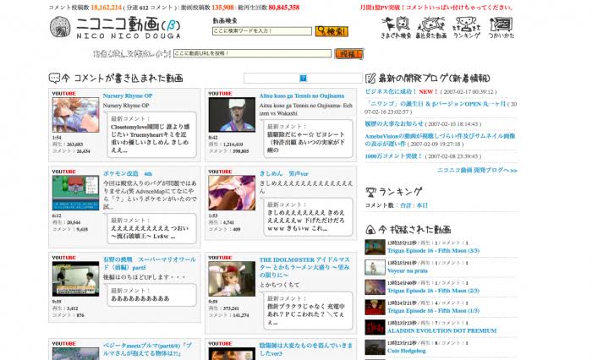Click 有野の挑戦 スーパーマリオワールド part5 link
592x360 pixels.
(150, 264)
